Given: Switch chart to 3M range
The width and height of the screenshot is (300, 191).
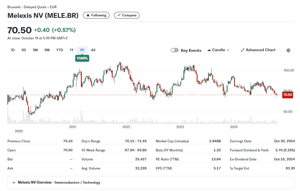Looking at the screenshot, I should 35,50.
